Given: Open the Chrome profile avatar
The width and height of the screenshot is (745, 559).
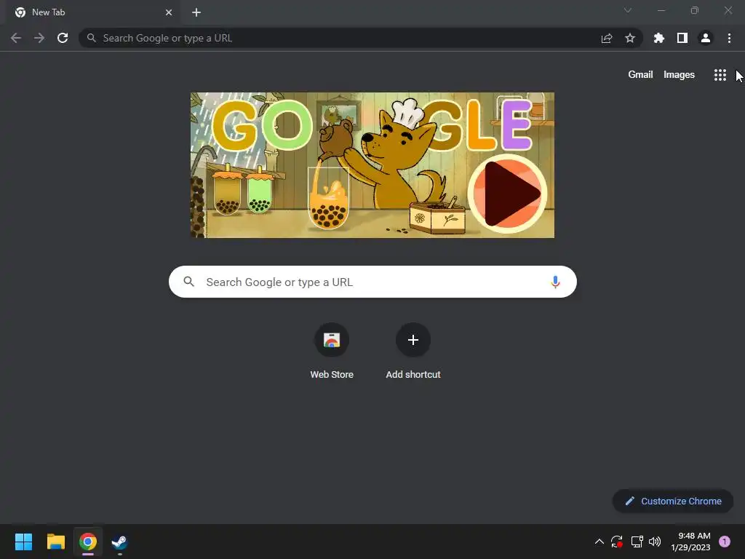Looking at the screenshot, I should (x=706, y=38).
